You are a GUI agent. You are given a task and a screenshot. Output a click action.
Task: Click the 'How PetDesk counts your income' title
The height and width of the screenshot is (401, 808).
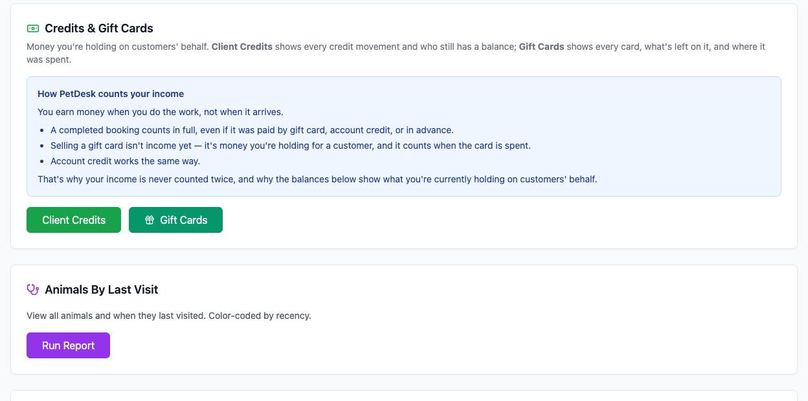click(111, 94)
